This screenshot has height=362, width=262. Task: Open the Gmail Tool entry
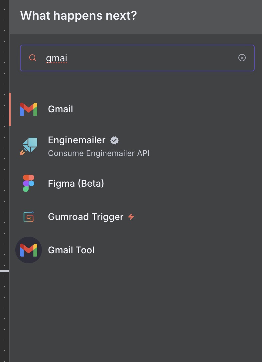pyautogui.click(x=71, y=250)
